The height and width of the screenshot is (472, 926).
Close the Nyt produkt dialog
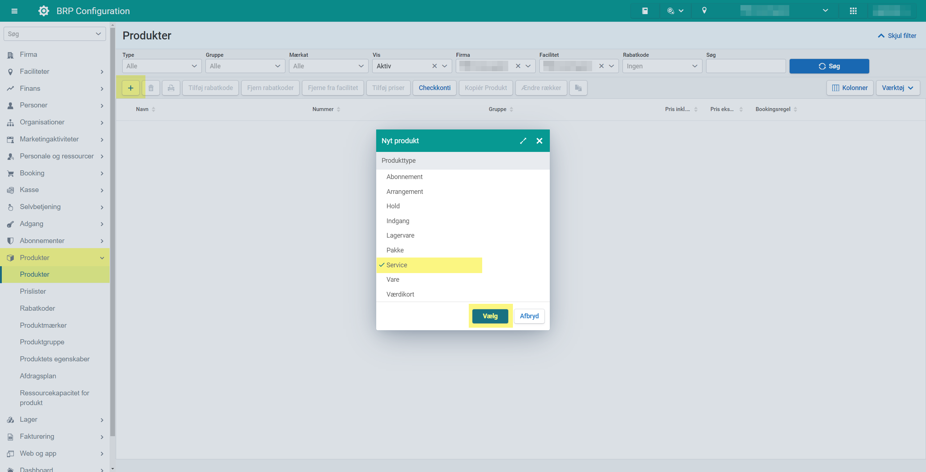539,141
